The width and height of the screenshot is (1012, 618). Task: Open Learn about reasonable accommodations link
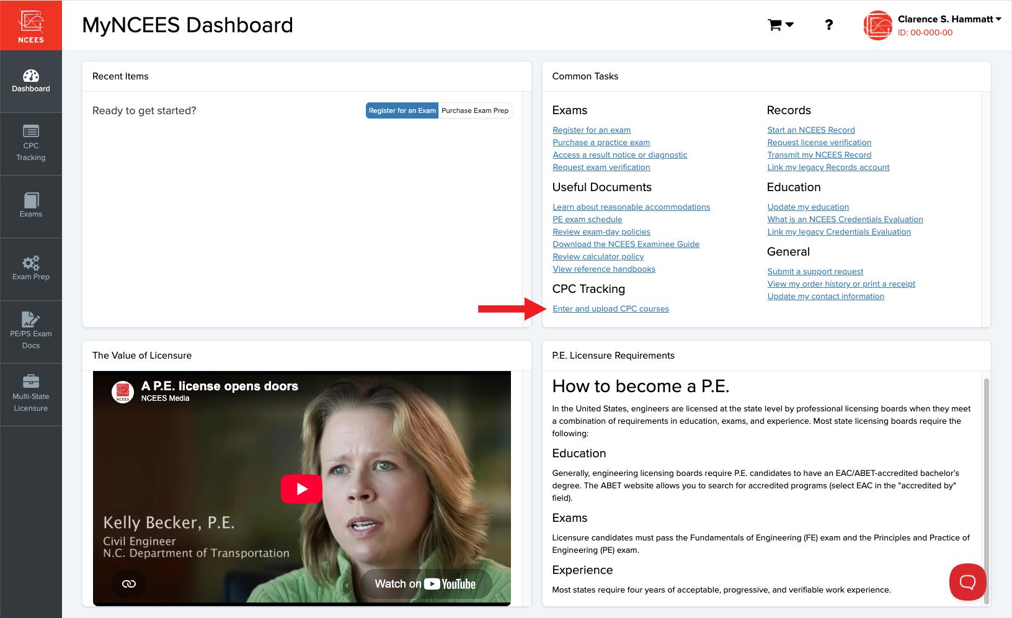[631, 207]
